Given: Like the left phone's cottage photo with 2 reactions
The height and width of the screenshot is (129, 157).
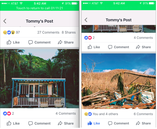Looking at the screenshot, I should tap(13, 123).
